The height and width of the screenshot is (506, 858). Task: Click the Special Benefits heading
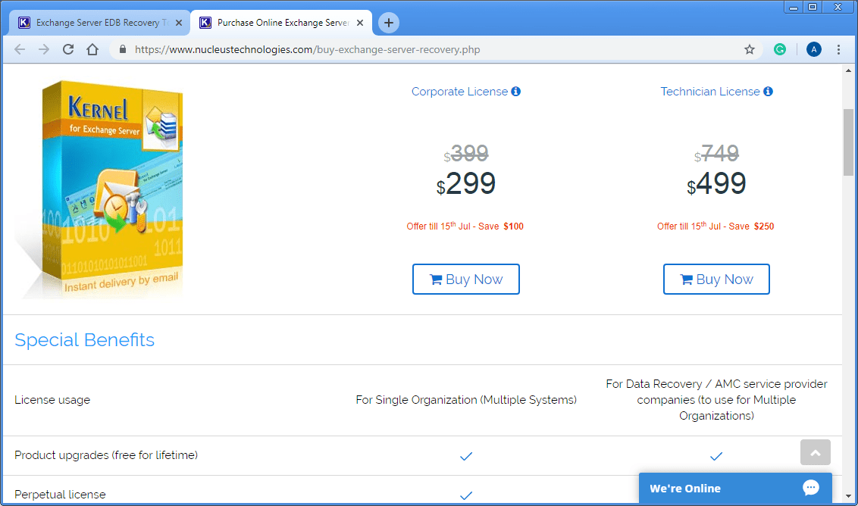(x=84, y=339)
